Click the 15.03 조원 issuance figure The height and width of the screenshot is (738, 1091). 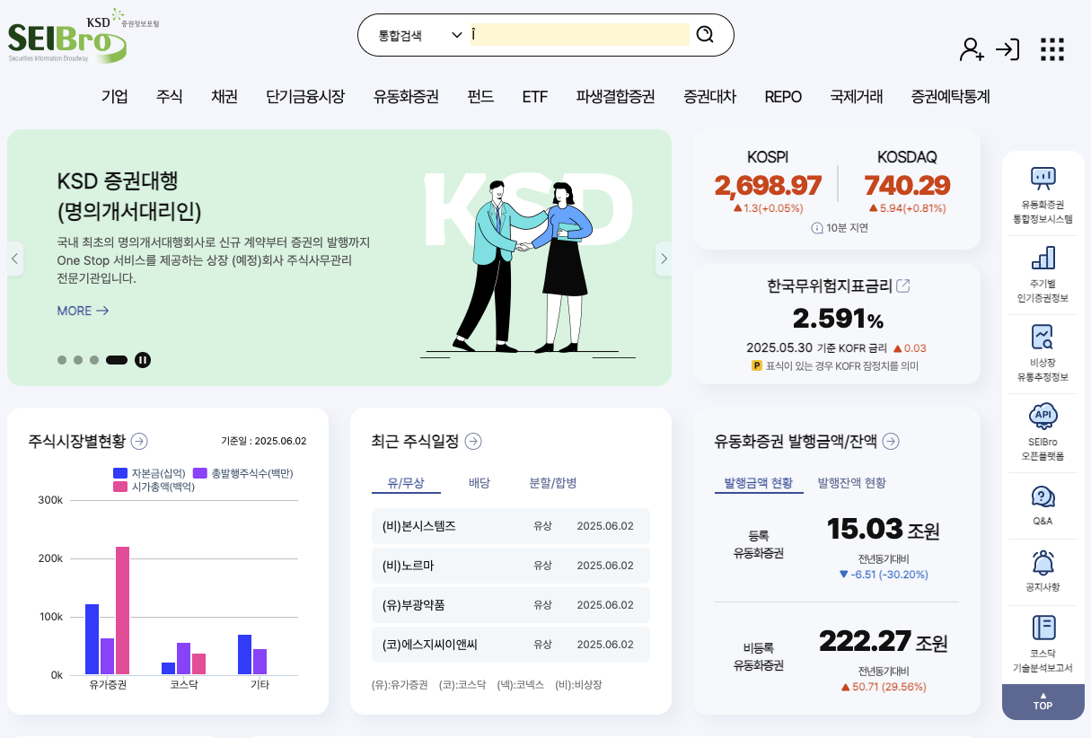coord(883,529)
